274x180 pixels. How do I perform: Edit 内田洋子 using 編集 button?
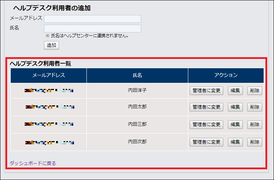click(235, 91)
